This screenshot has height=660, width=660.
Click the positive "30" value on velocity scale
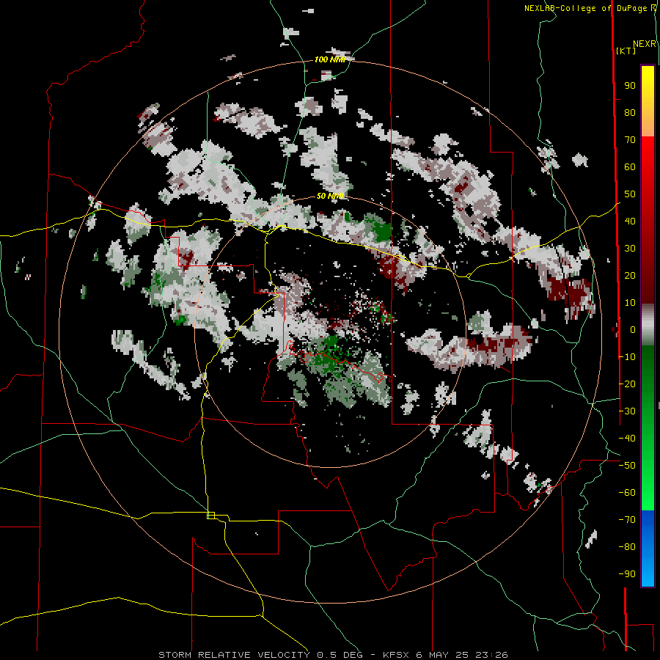click(630, 249)
